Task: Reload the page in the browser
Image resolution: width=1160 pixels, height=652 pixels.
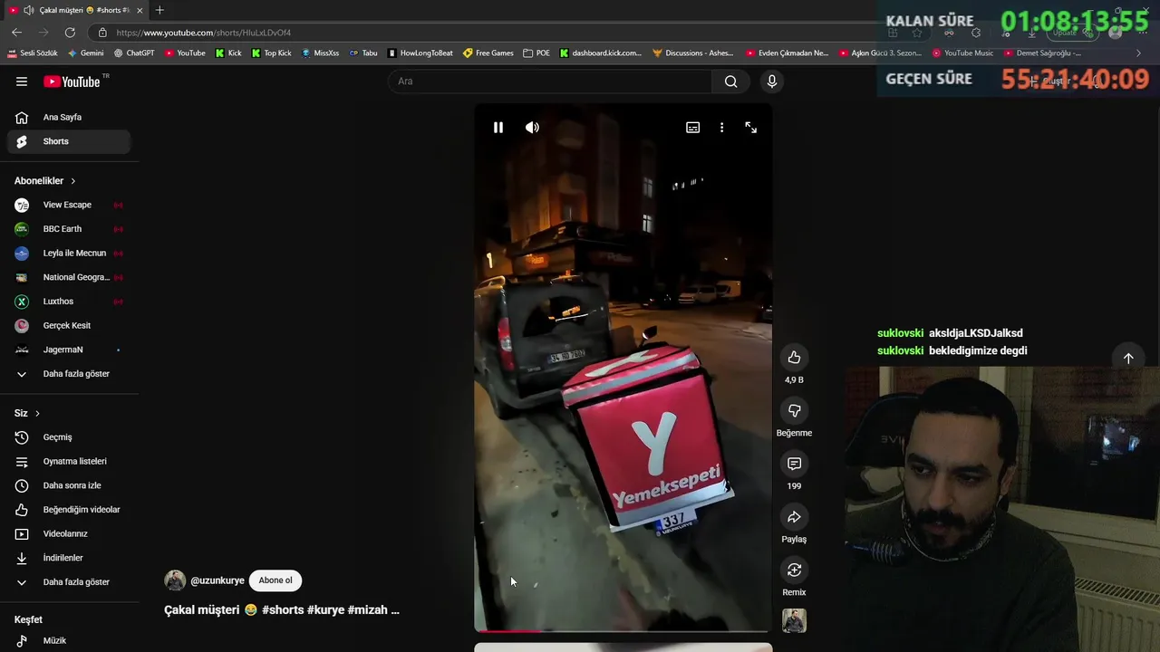Action: (x=70, y=32)
